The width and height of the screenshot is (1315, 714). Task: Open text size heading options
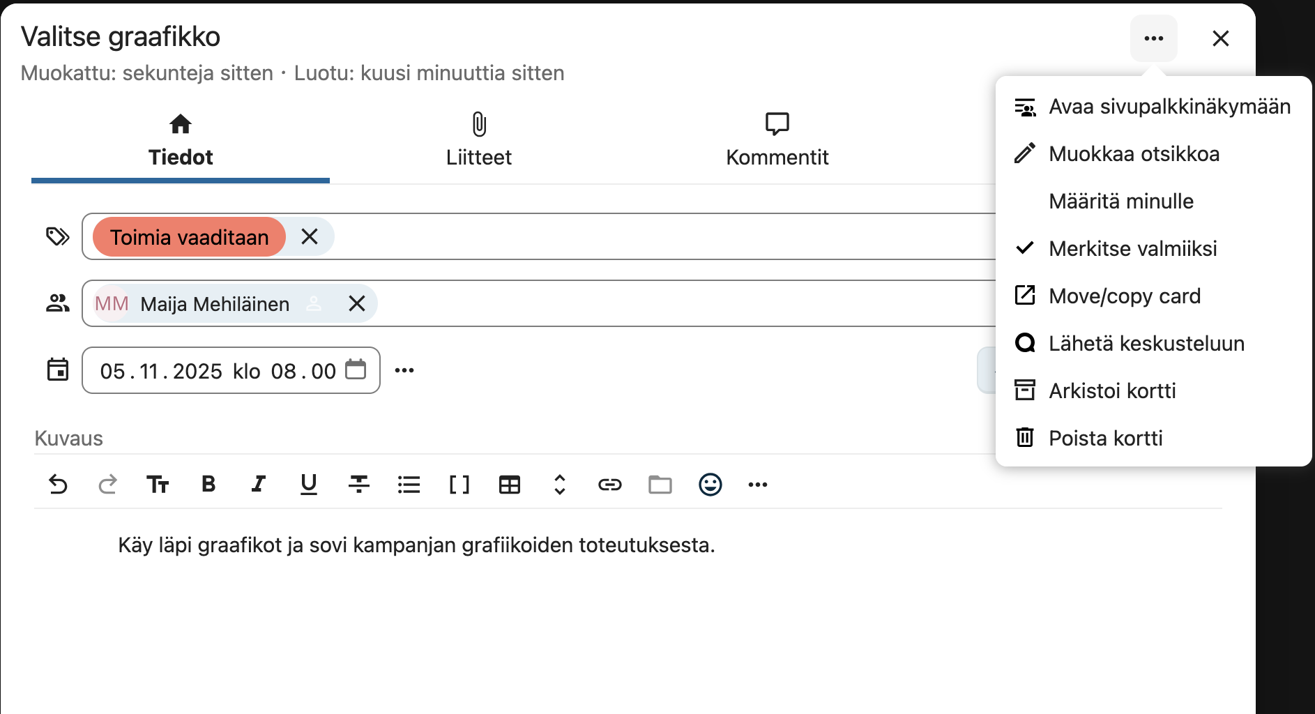[x=158, y=485]
